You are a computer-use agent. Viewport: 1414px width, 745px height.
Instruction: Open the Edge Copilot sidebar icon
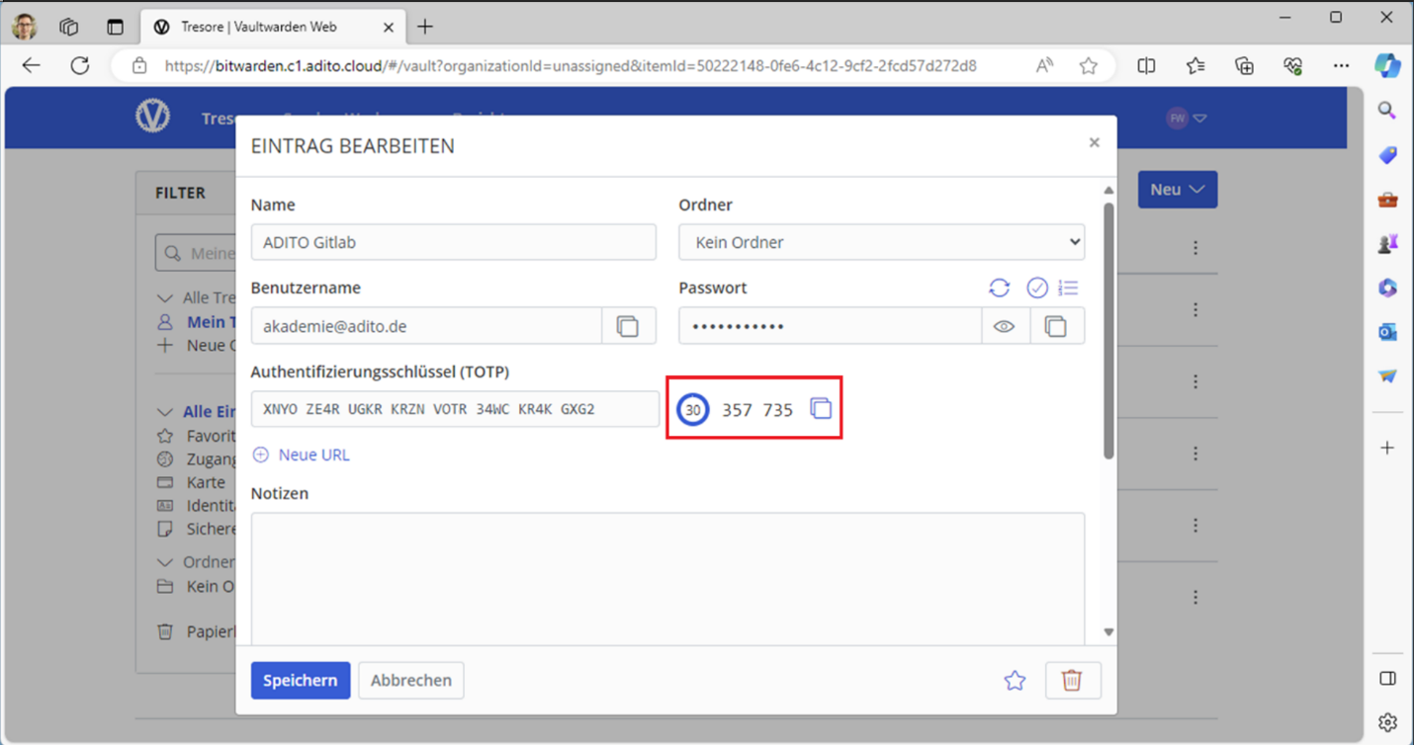1387,65
